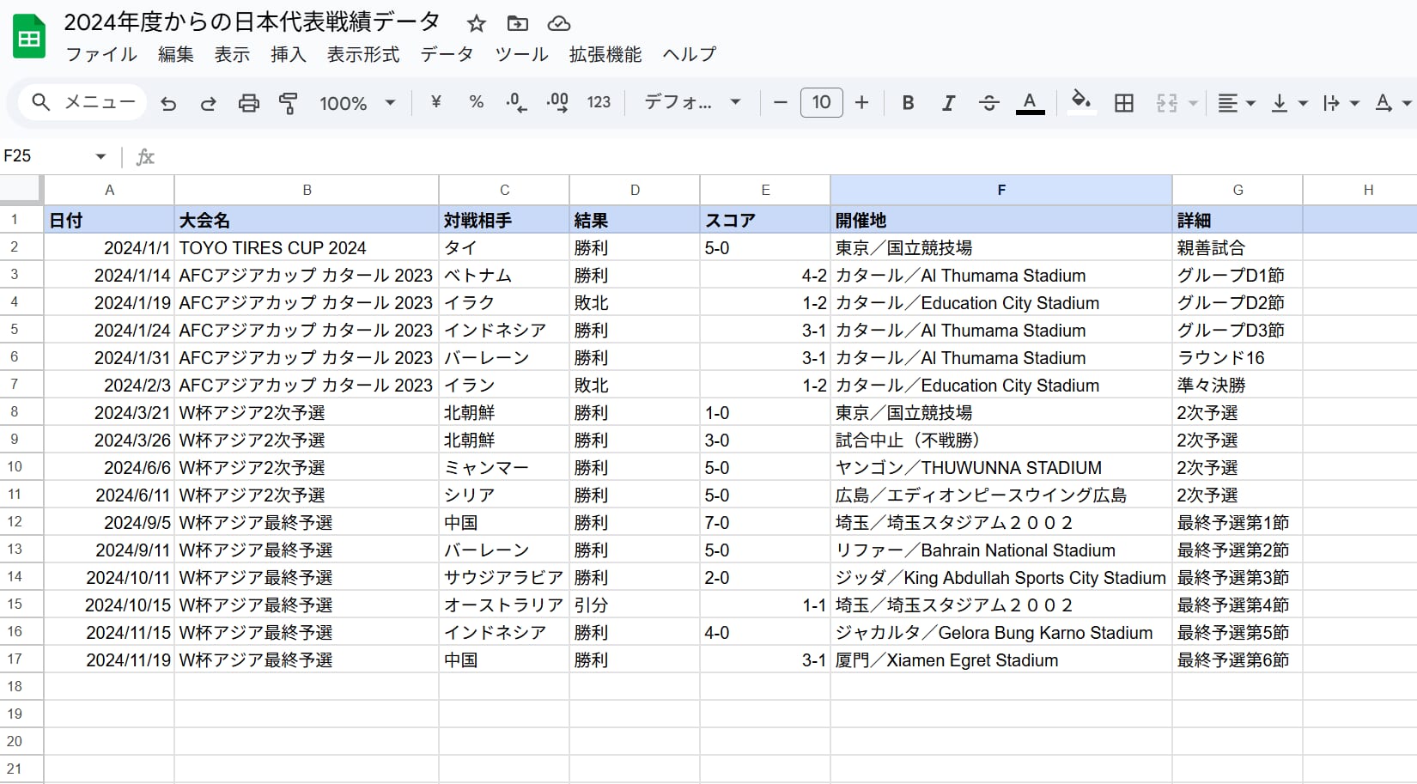Viewport: 1417px width, 784px height.
Task: View the cloud save status icon
Action: (559, 23)
